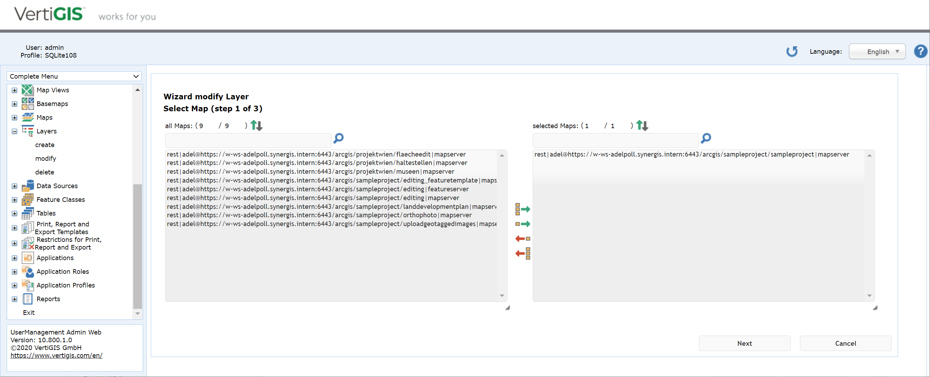Select the orthophoto mapserver entry in all Maps
This screenshot has height=377, width=930.
click(319, 215)
